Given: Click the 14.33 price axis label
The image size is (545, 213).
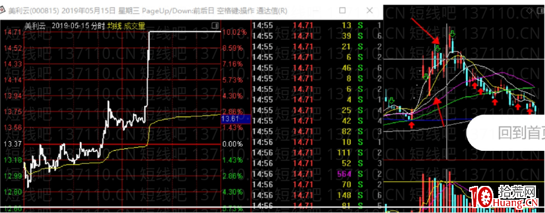Looking at the screenshot, I should [12, 64].
